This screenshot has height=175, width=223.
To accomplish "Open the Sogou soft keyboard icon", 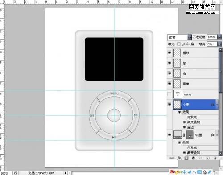I will (199, 172).
